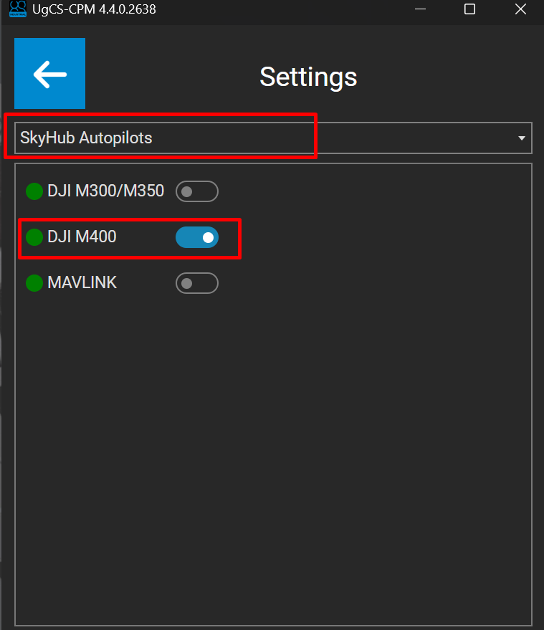Click the UgCS-CPM app icon in title bar

pos(18,9)
